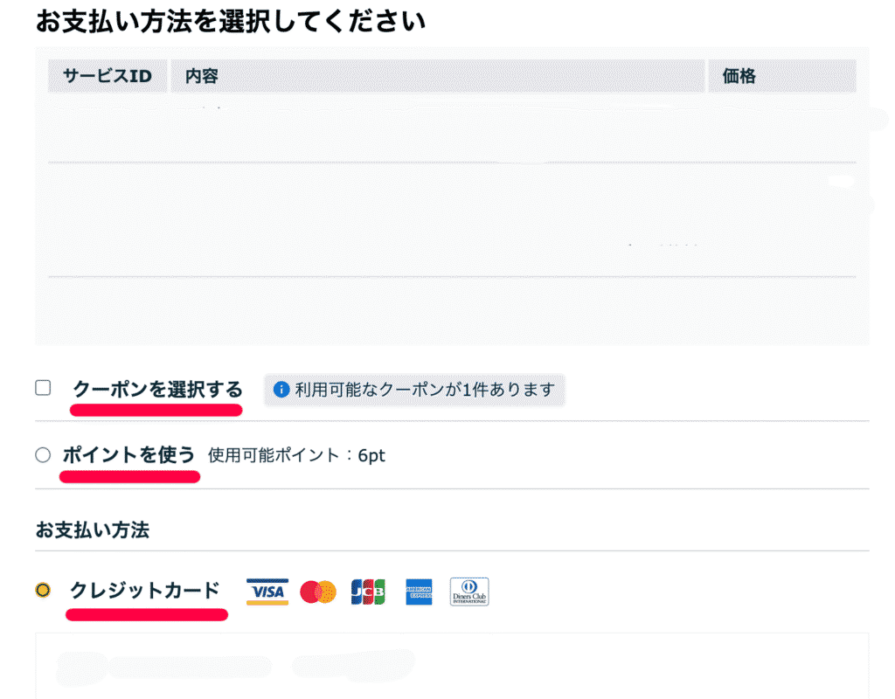Click the Visa card logo
The height and width of the screenshot is (699, 895).
(x=267, y=592)
